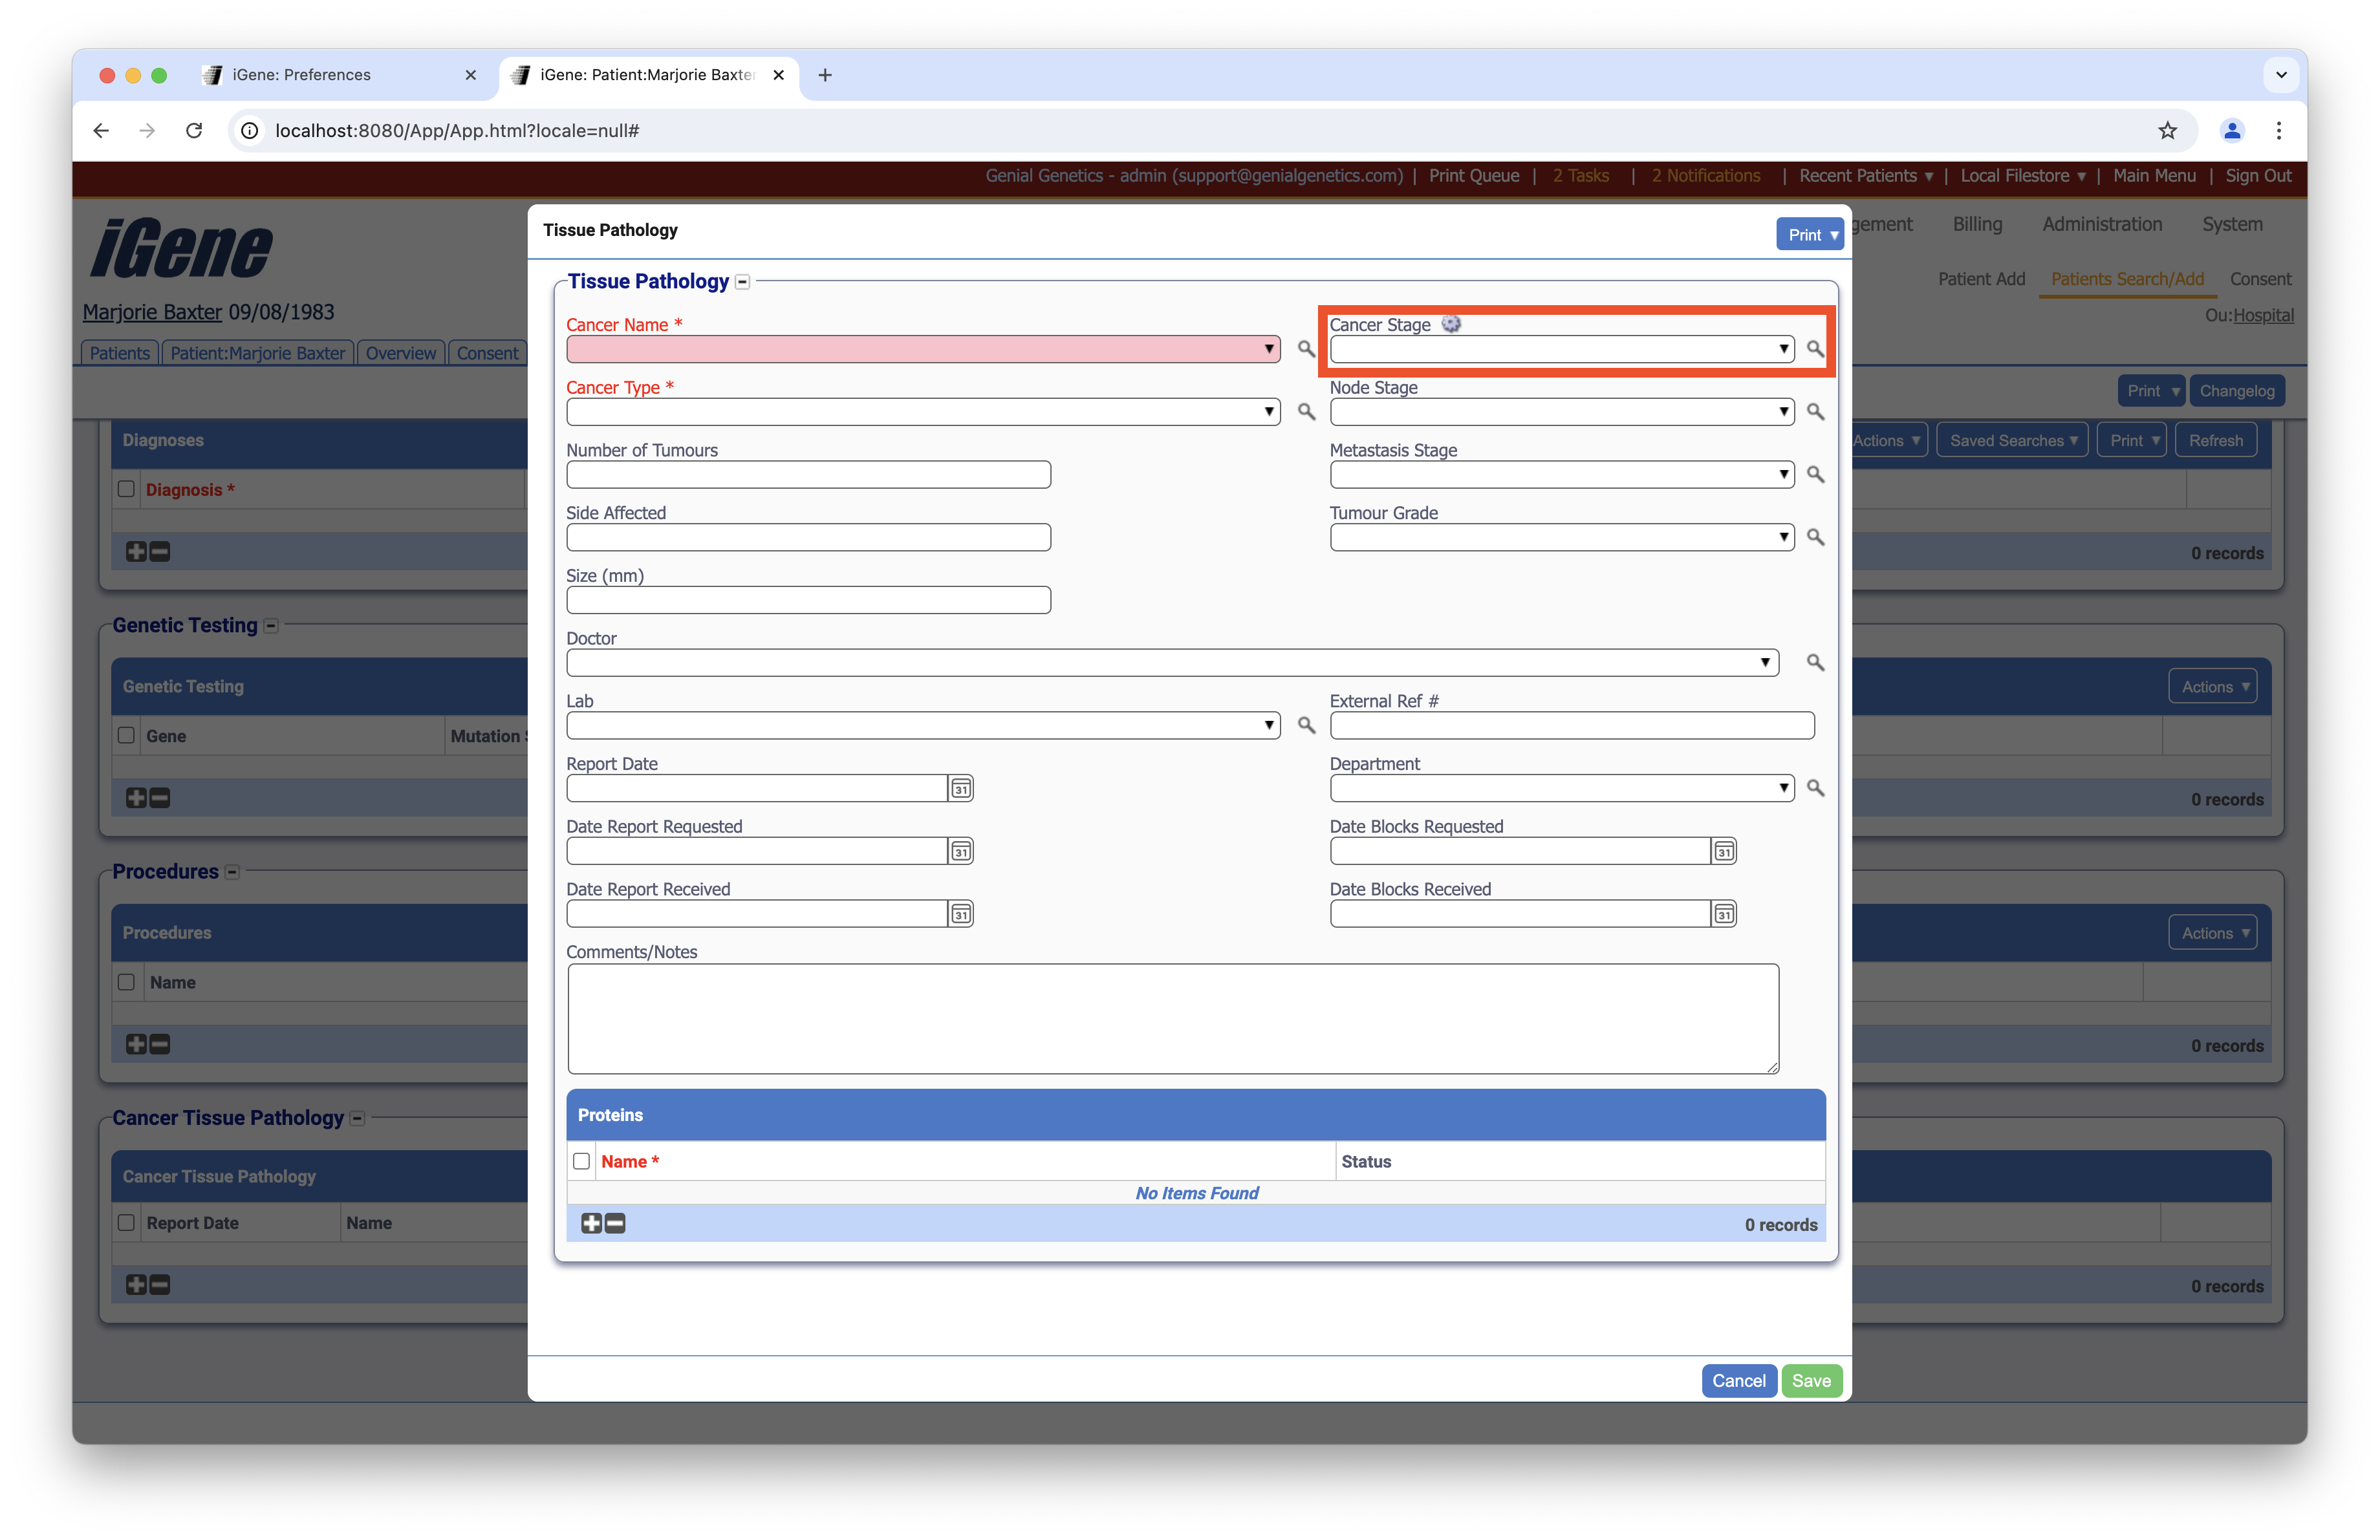Tick the Proteins Name header checkbox

581,1161
